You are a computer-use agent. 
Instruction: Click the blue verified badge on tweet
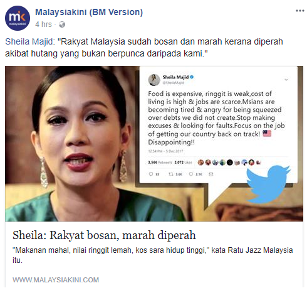pyautogui.click(x=192, y=77)
